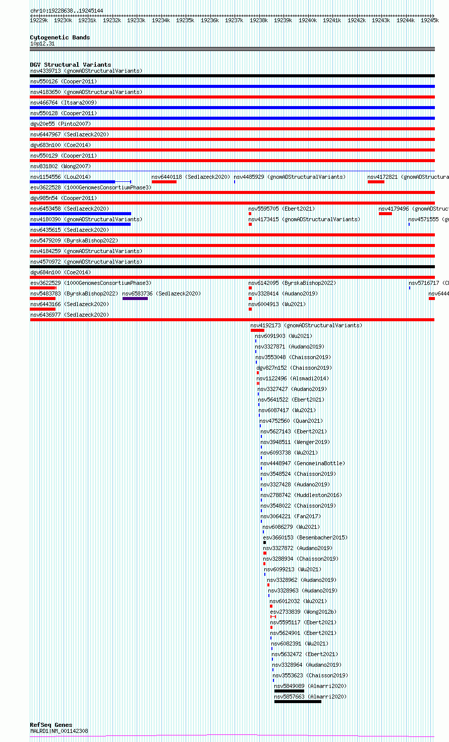Click the gray 10p12.31 cytogenetic band bar
Image resolution: width=449 pixels, height=742 pixels.
tap(232, 49)
